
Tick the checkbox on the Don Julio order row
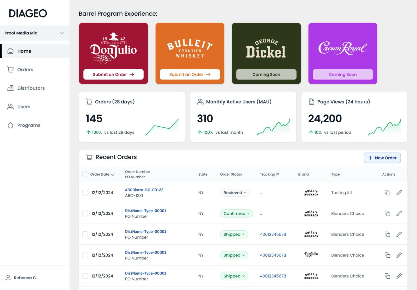[85, 255]
